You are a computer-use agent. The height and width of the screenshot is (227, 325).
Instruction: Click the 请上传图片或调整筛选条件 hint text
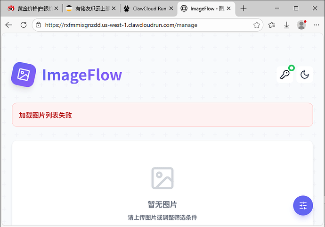(x=162, y=218)
